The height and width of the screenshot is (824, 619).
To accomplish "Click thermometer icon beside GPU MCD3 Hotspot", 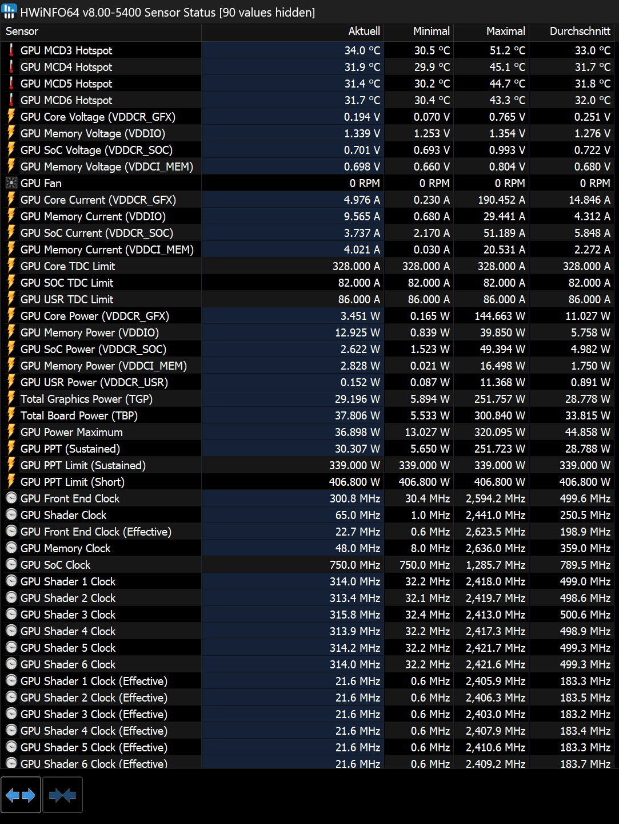I will (x=11, y=50).
